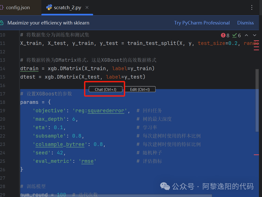
Task: Click the 'objective' dictionary key
Action: coord(49,110)
